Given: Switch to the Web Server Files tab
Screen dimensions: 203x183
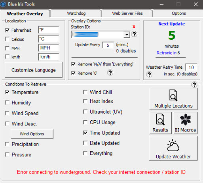Looking at the screenshot, I should [127, 13].
